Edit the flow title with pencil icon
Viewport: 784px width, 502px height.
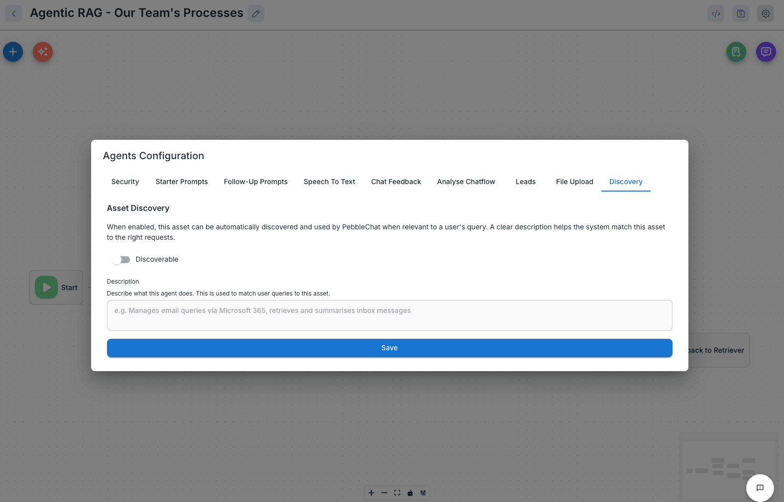[256, 13]
